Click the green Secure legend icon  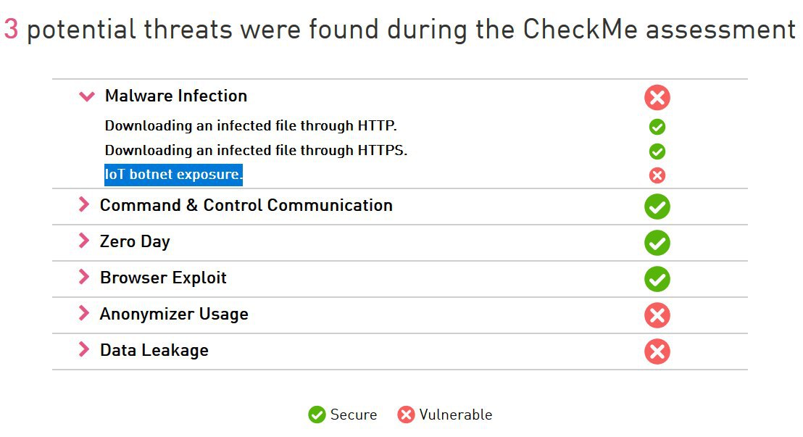(317, 415)
